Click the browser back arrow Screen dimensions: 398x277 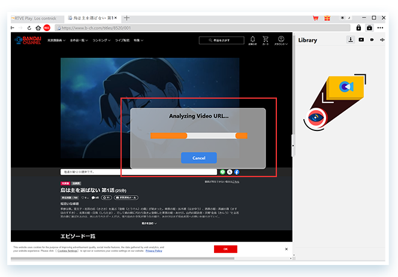click(13, 28)
